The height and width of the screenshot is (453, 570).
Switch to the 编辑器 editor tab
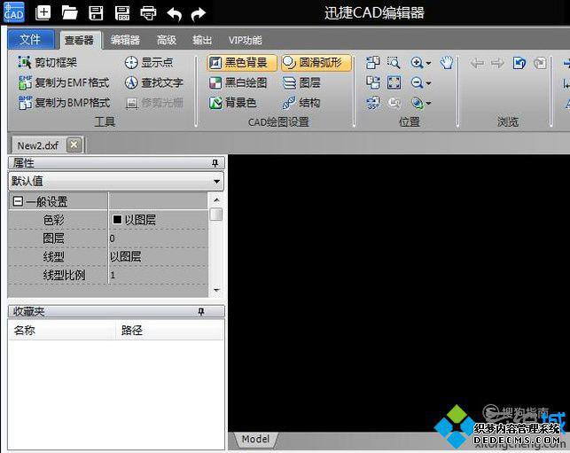pyautogui.click(x=125, y=40)
